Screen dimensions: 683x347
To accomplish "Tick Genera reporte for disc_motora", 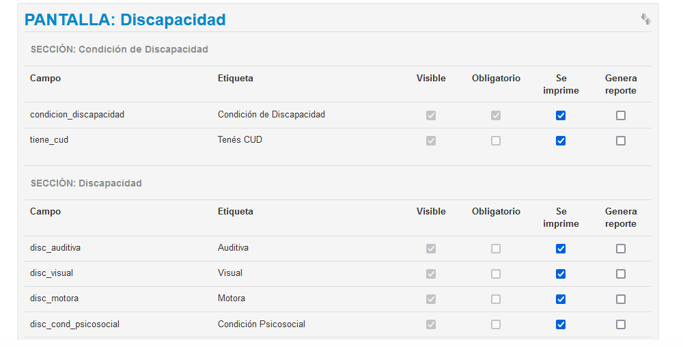I will coord(621,299).
